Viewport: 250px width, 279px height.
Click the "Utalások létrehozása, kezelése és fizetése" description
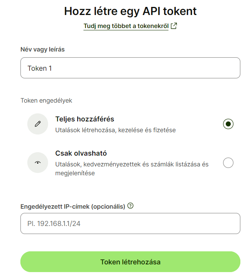[115, 130]
